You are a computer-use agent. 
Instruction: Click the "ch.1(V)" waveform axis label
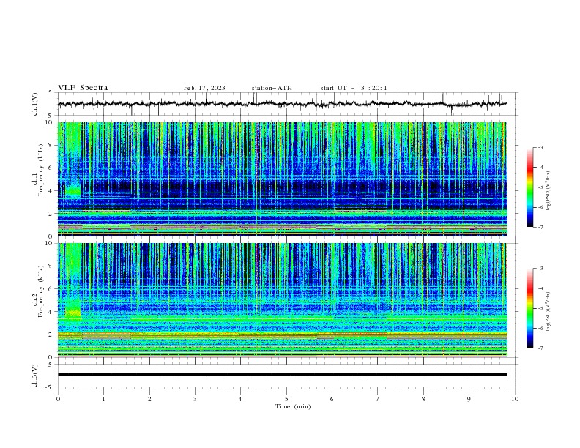(x=35, y=104)
